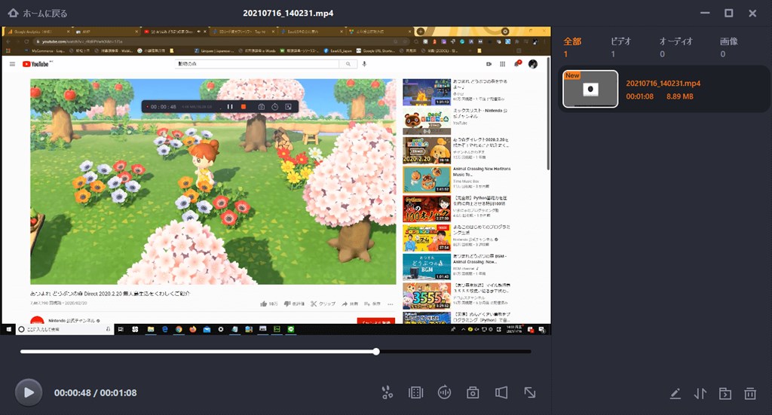Screen dimensions: 772x415
Task: Select the 20210716_140231.mp4 thumbnail in list
Action: click(590, 89)
